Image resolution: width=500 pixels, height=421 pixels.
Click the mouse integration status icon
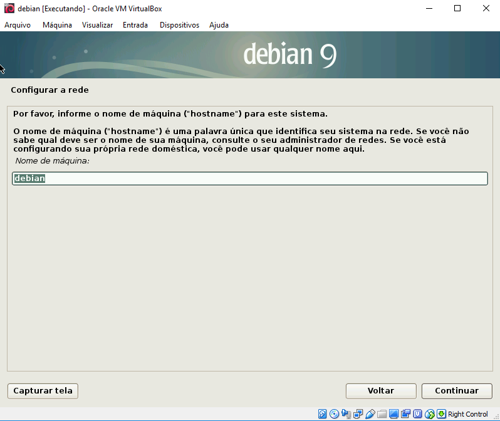(x=430, y=414)
